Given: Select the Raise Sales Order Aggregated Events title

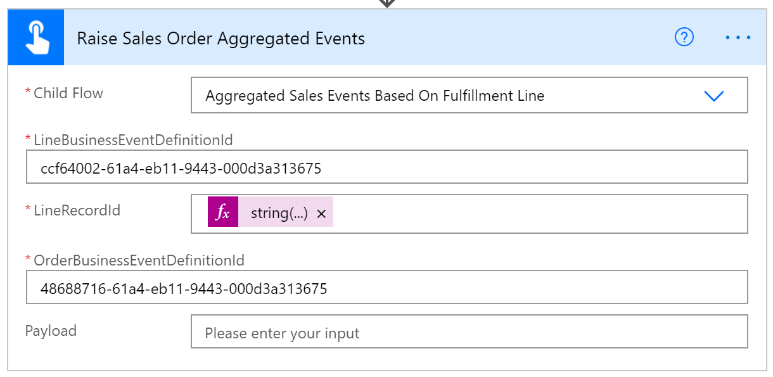Looking at the screenshot, I should coord(220,38).
